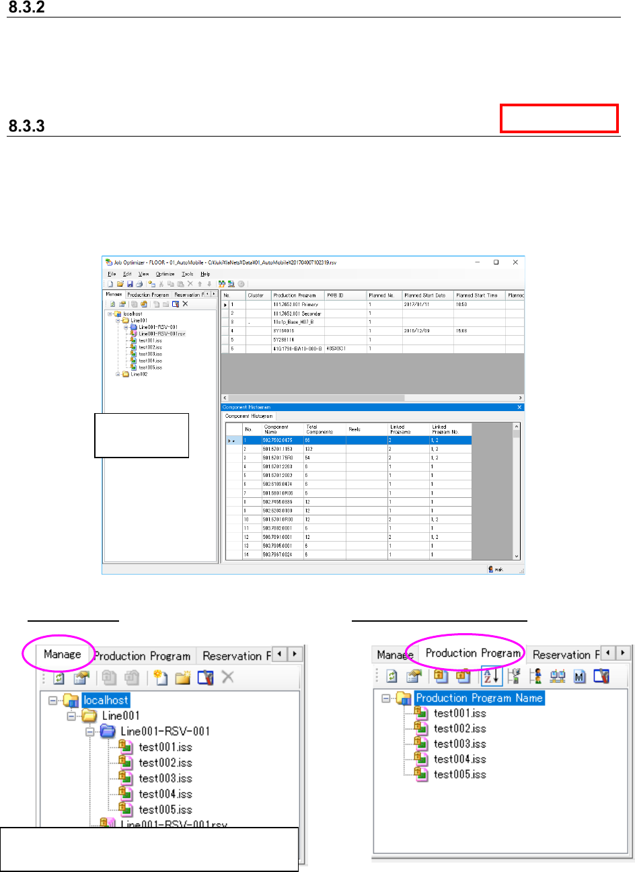Select Production Program tab in enlarged Manage view

[x=143, y=655]
